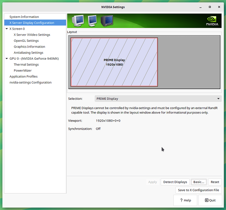
Task: Switch to Basic view button
Action: point(199,182)
